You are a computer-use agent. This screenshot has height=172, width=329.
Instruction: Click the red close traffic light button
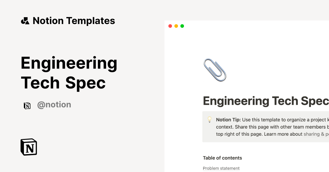tap(170, 26)
